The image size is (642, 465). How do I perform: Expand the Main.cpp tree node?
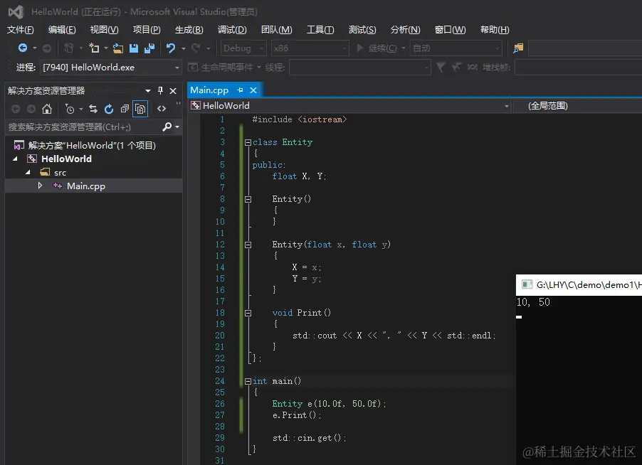click(40, 186)
